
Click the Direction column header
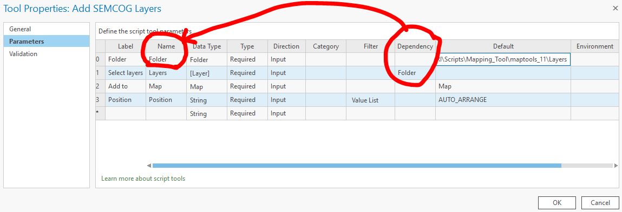[286, 46]
